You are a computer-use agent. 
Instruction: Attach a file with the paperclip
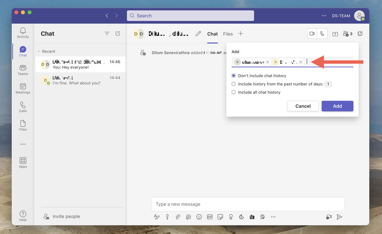(178, 217)
